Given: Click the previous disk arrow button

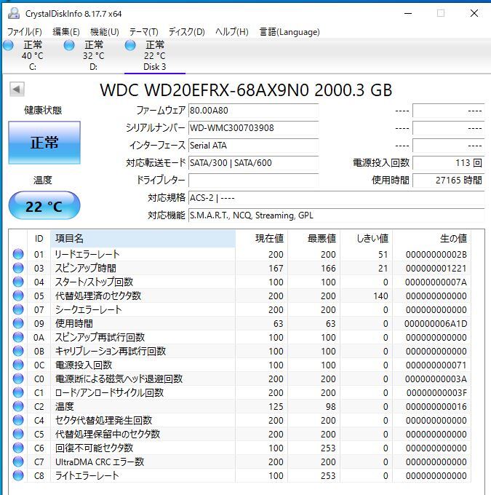Looking at the screenshot, I should pyautogui.click(x=17, y=89).
